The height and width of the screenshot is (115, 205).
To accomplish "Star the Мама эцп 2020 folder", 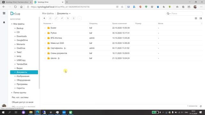I will 45,43.
